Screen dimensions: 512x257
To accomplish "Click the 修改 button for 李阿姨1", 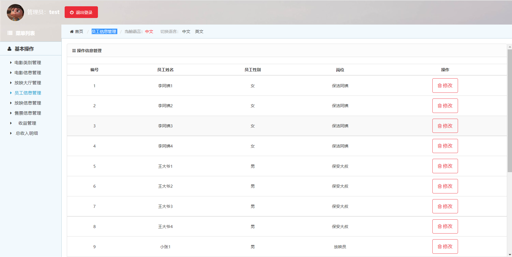I will pyautogui.click(x=445, y=86).
